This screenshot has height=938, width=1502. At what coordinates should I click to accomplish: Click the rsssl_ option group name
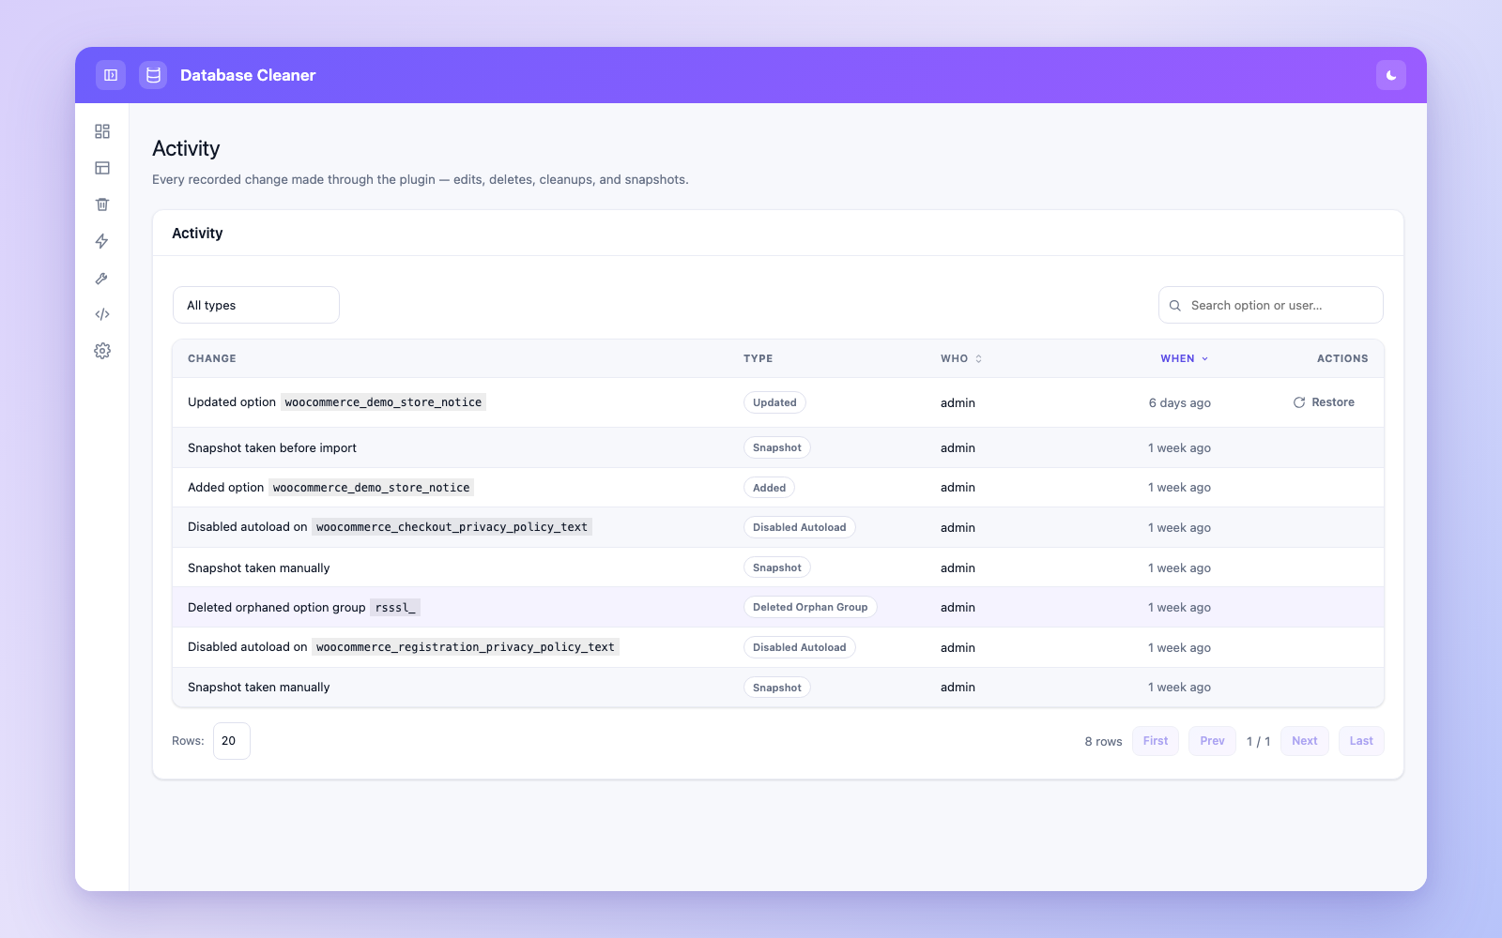pyautogui.click(x=395, y=608)
